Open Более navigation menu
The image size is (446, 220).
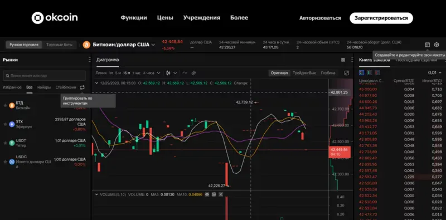click(239, 18)
